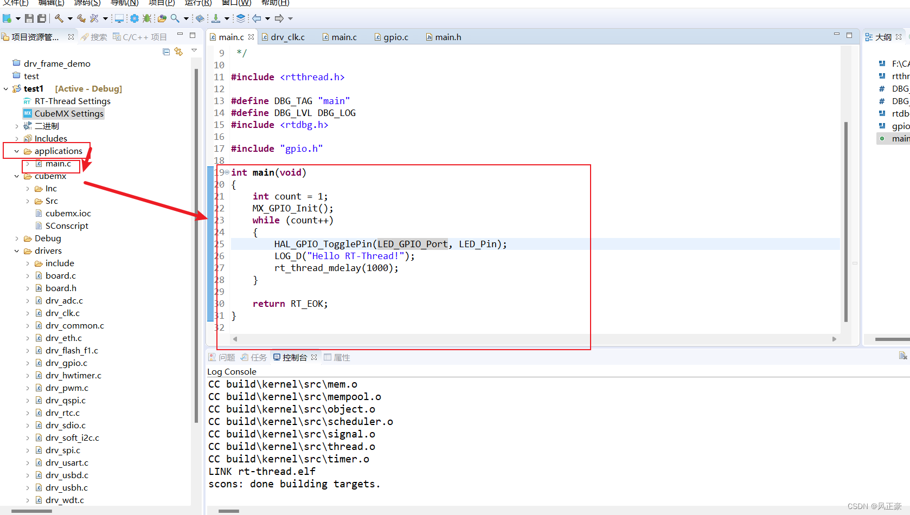Open the back navigation history dropdown
The image size is (910, 515).
pyautogui.click(x=267, y=19)
